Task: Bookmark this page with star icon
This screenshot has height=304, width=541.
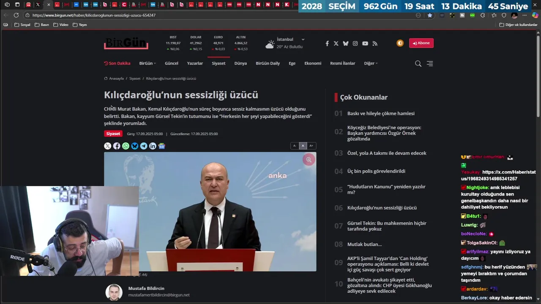Action: [430, 15]
